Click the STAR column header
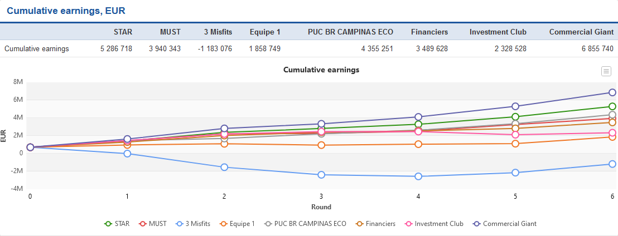The image size is (618, 236). tap(123, 32)
